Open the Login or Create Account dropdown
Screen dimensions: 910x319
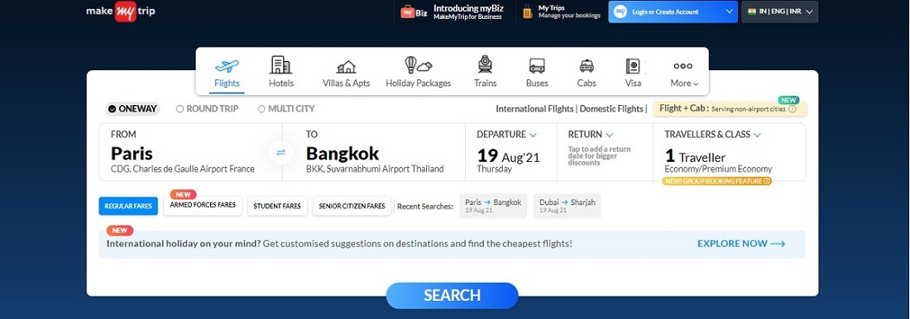(x=673, y=12)
